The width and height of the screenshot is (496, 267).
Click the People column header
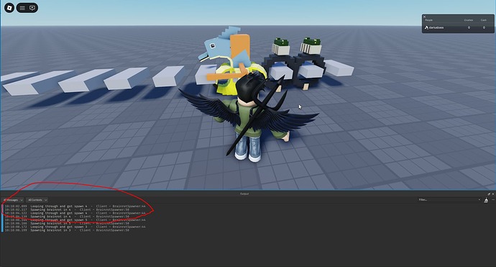coord(429,20)
